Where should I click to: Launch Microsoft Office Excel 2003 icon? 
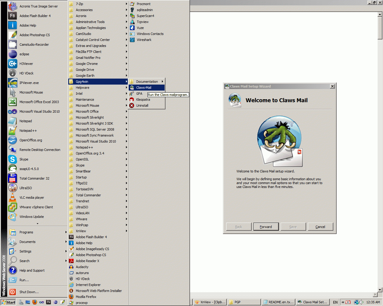coord(13,102)
